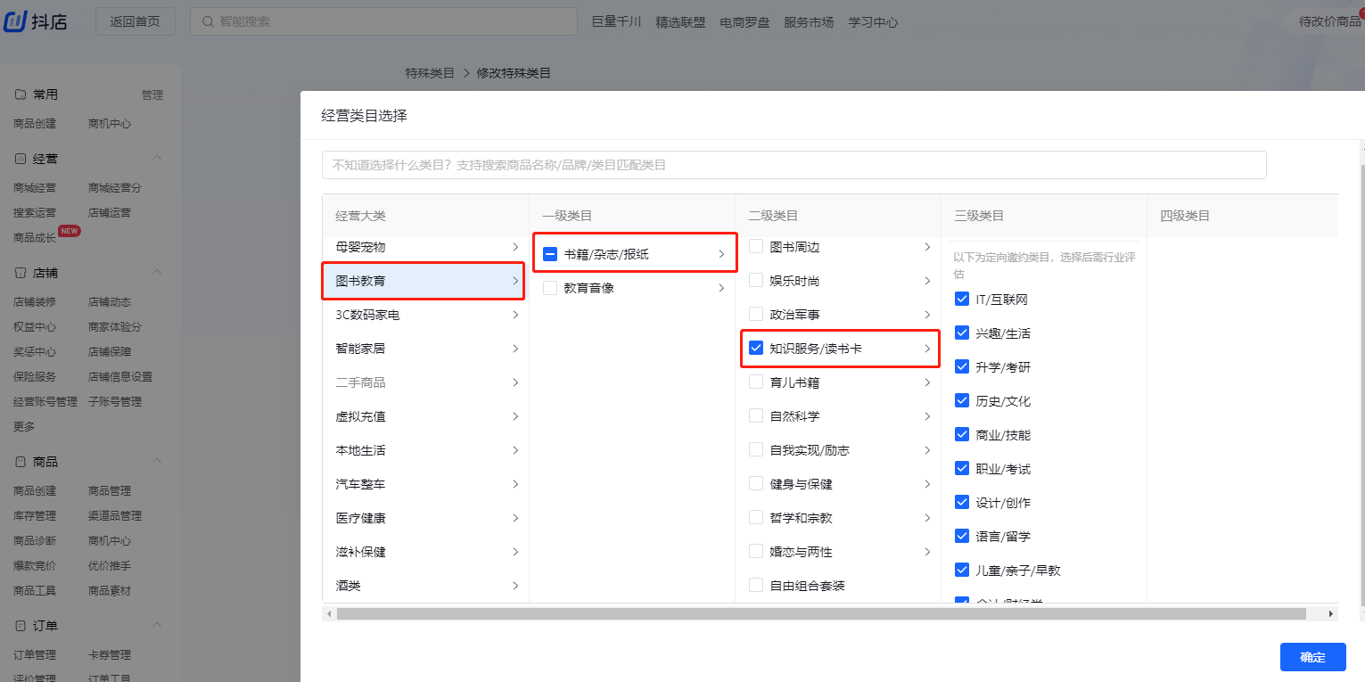Open 商品管理 sidebar link
The image size is (1365, 682).
[110, 491]
